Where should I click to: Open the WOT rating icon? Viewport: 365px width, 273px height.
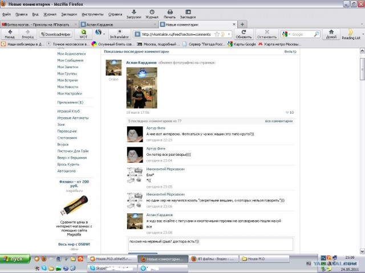click(x=83, y=33)
